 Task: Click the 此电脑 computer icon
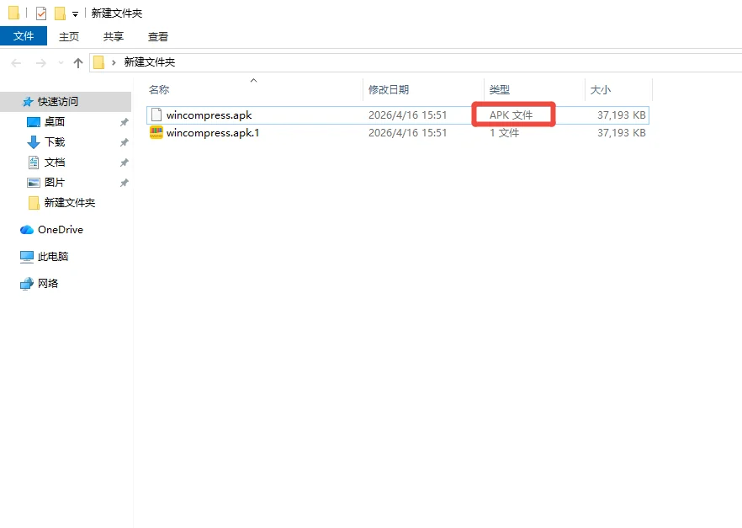coord(27,257)
